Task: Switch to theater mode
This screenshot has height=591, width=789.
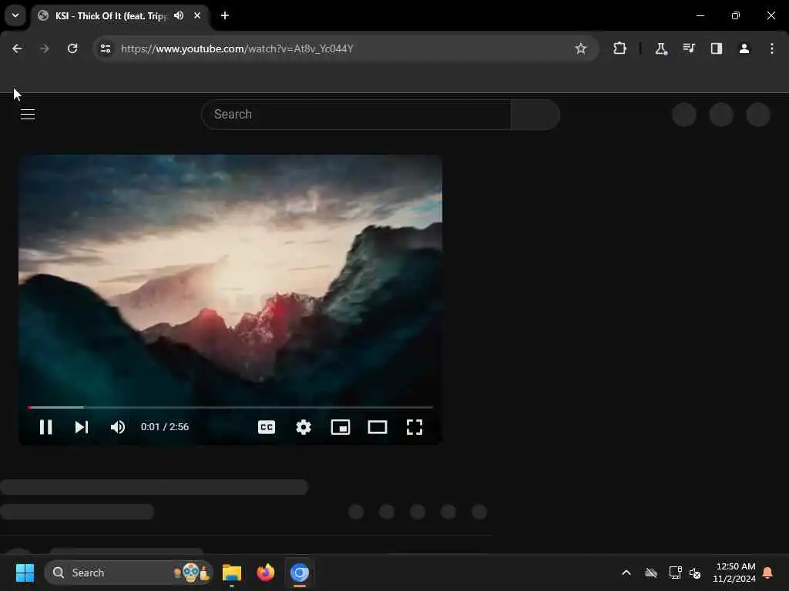Action: [378, 427]
